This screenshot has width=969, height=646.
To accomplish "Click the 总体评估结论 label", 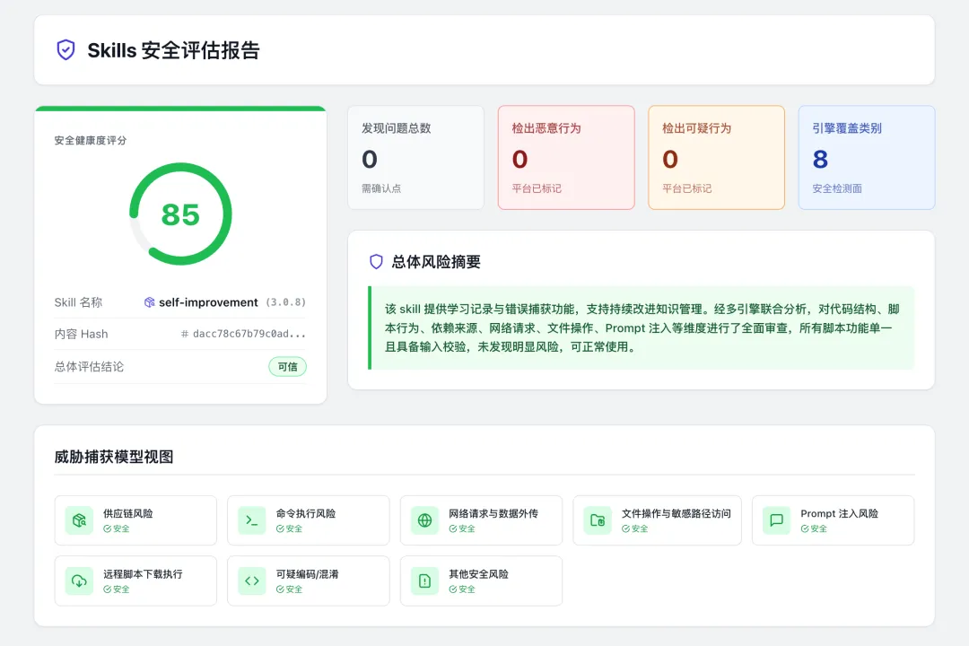I will coord(89,367).
